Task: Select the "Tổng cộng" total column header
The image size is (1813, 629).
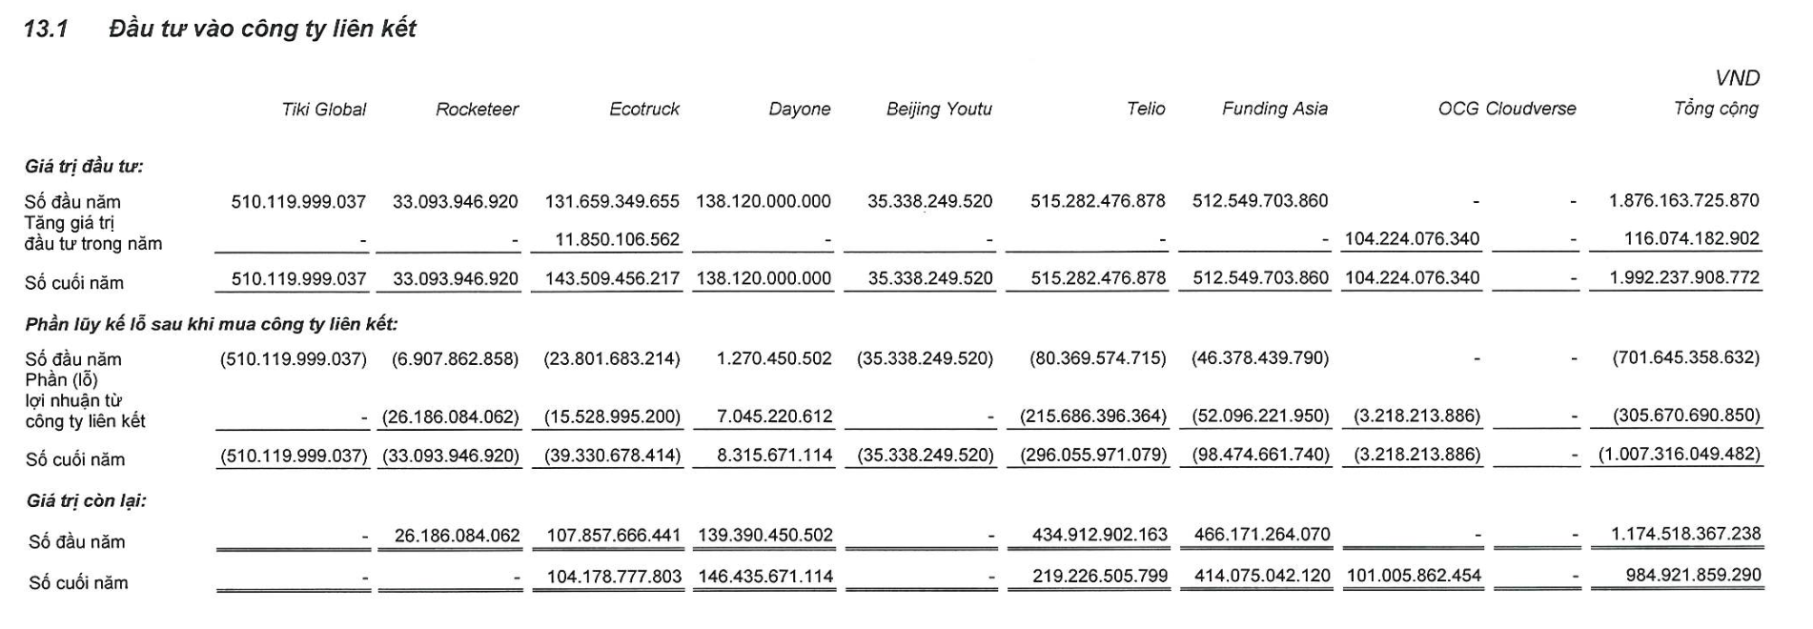Action: [1716, 109]
